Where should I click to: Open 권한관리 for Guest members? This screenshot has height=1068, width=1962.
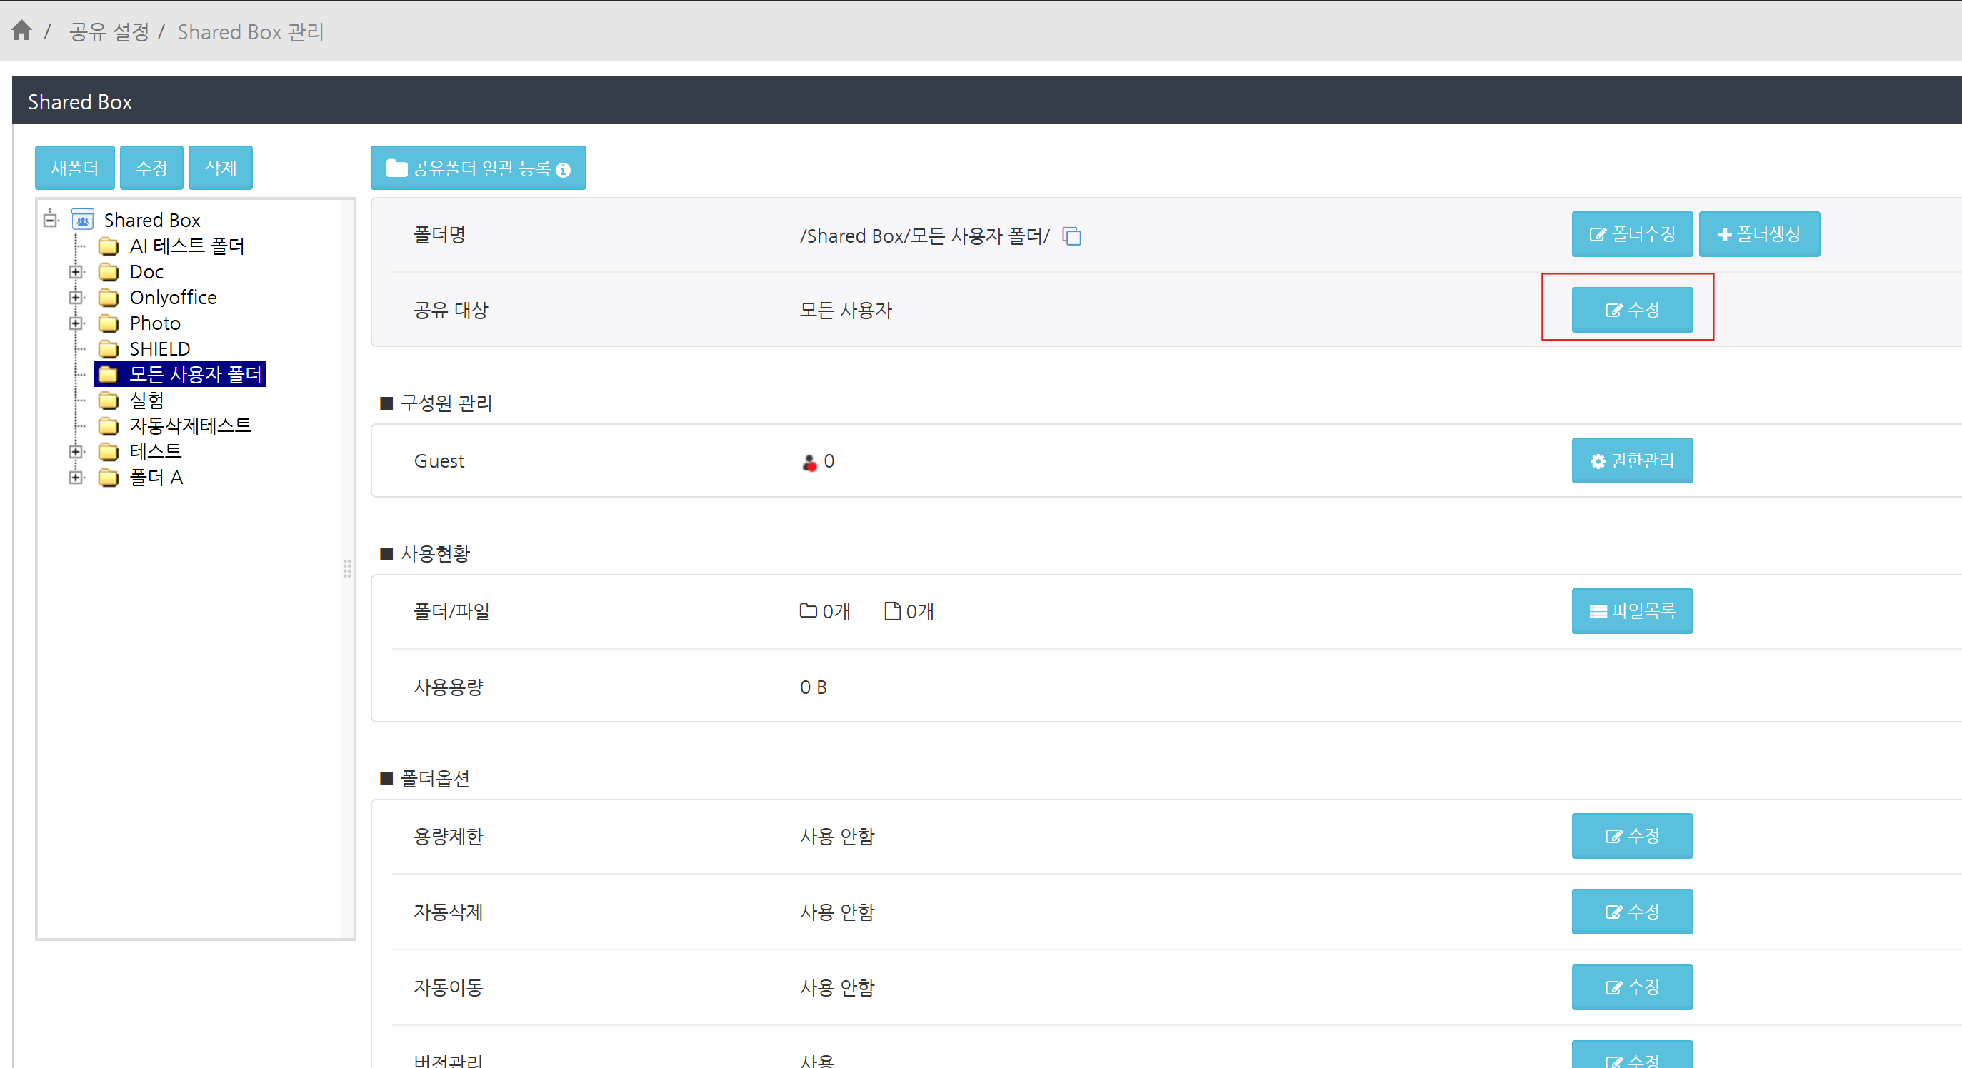pyautogui.click(x=1631, y=460)
